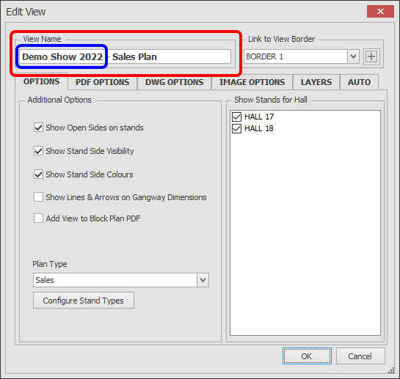Close the Edit View dialog

[x=380, y=11]
